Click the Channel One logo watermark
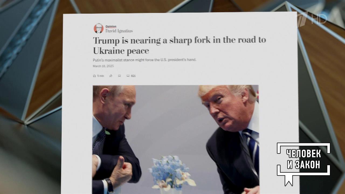Viewport: 345px width, 194px height. tap(302, 19)
